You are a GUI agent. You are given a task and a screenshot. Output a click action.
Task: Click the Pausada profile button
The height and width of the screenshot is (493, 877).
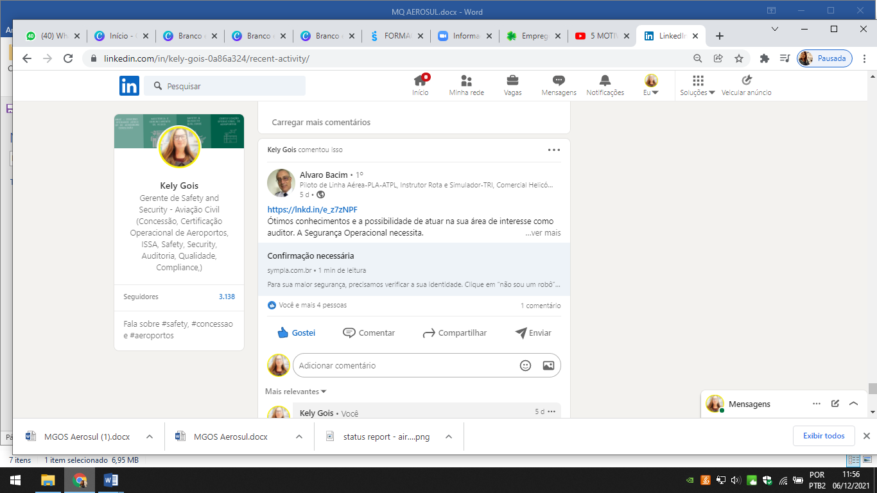(x=824, y=58)
